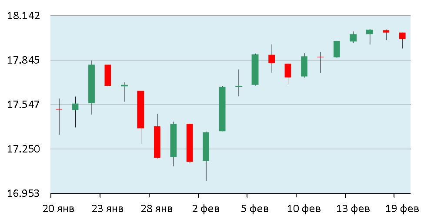Select the 16.953 price axis label
Viewport: 424px width, 220px height.
(x=23, y=193)
